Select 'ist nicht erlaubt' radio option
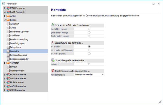This screenshot has width=163, height=105. pyautogui.click(x=89, y=54)
